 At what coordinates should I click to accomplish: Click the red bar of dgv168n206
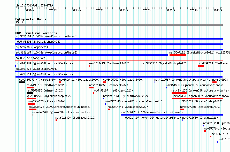point(31,98)
